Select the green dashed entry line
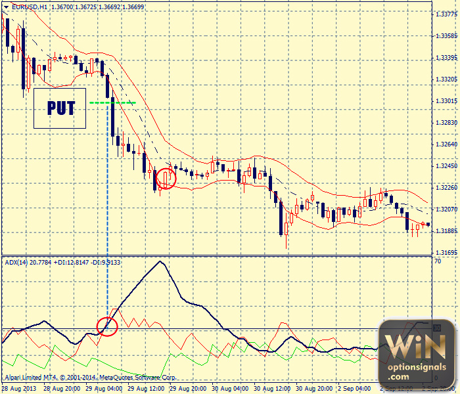 (112, 103)
